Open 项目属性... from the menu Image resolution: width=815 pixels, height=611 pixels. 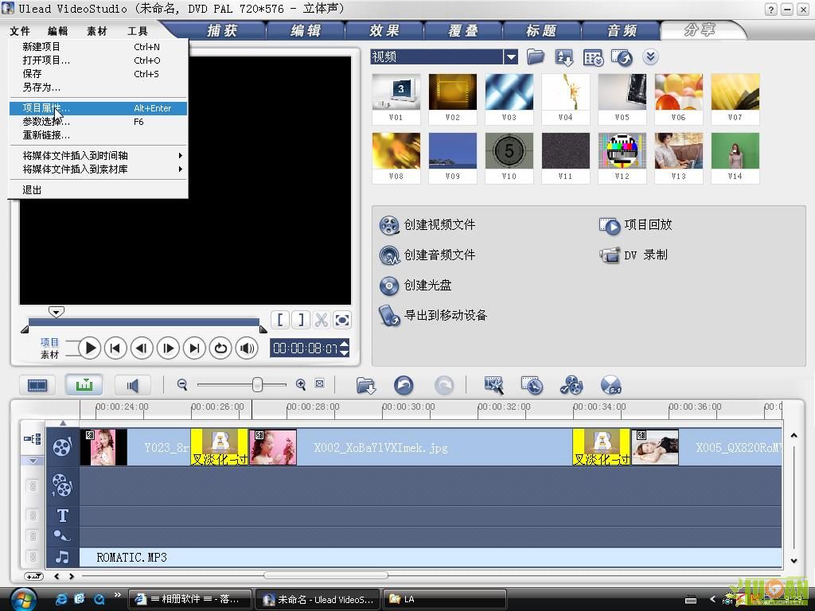[98, 108]
